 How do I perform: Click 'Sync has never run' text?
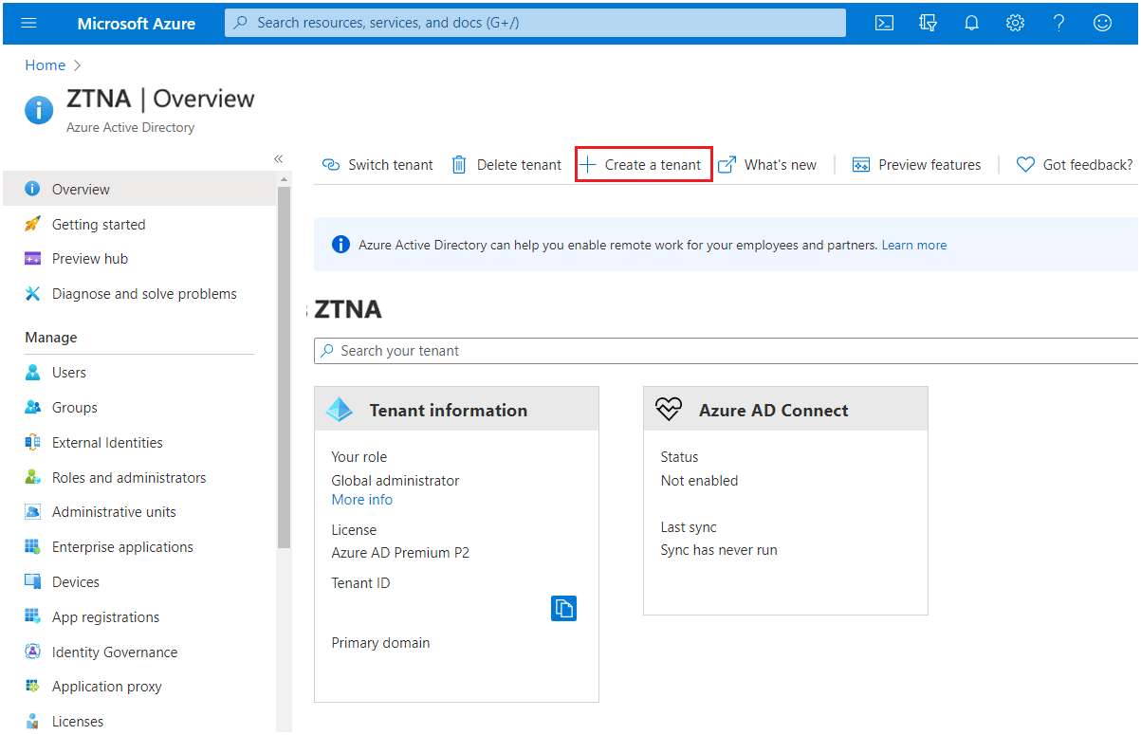(x=719, y=550)
